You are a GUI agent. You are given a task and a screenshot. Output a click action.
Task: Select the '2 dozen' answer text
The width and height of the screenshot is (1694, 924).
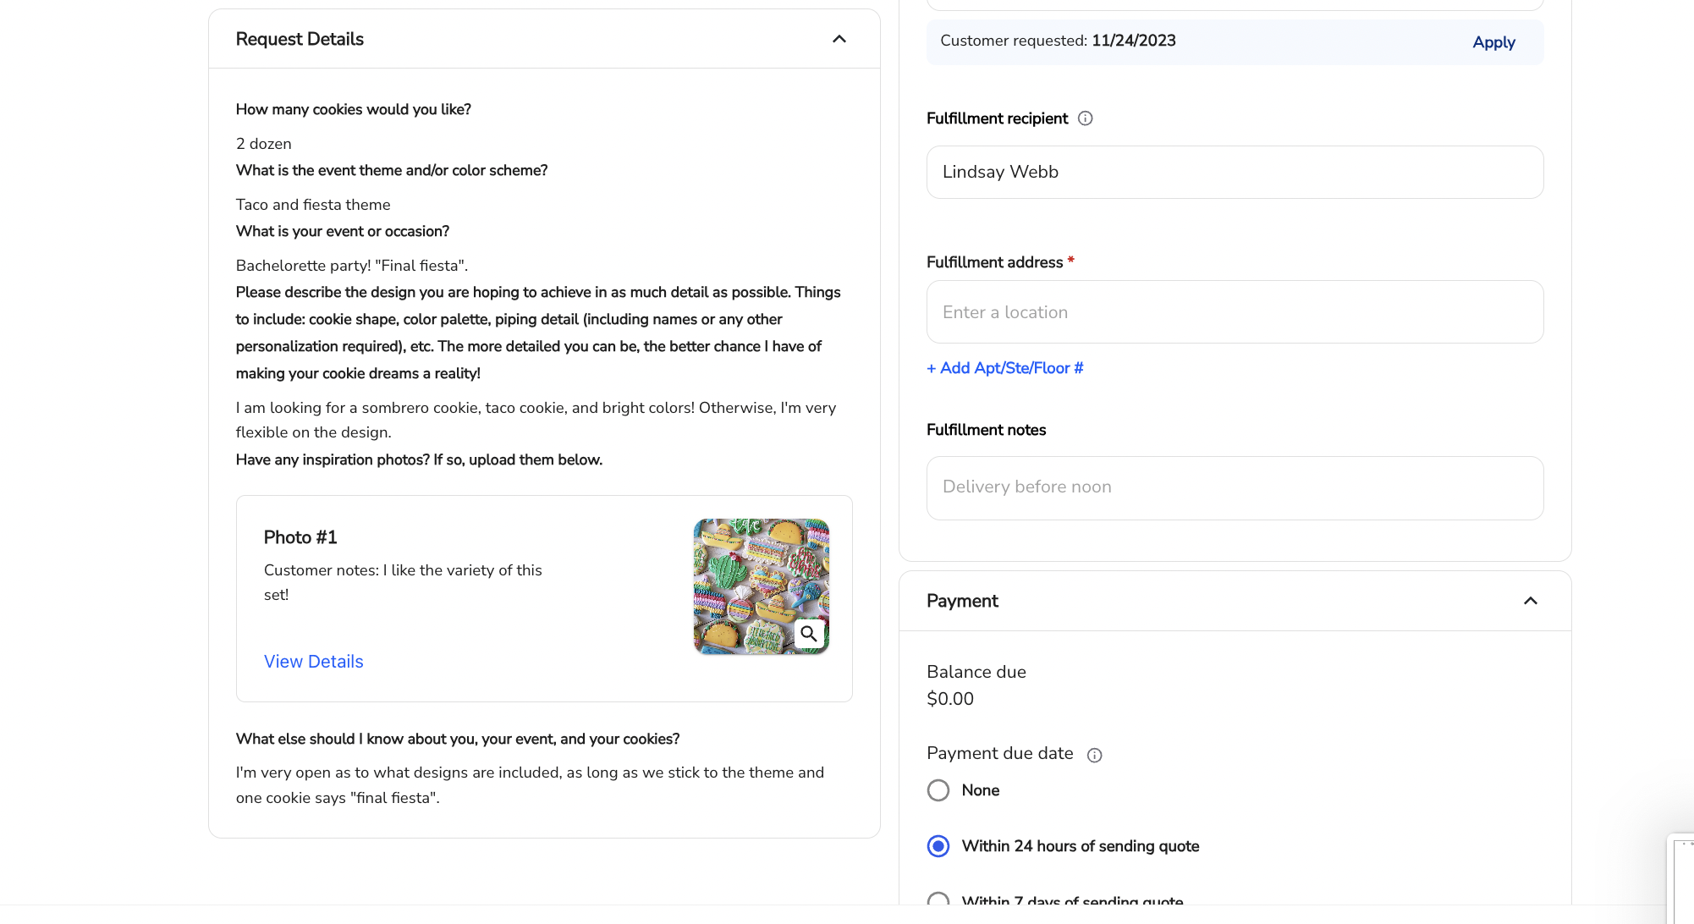[263, 144]
